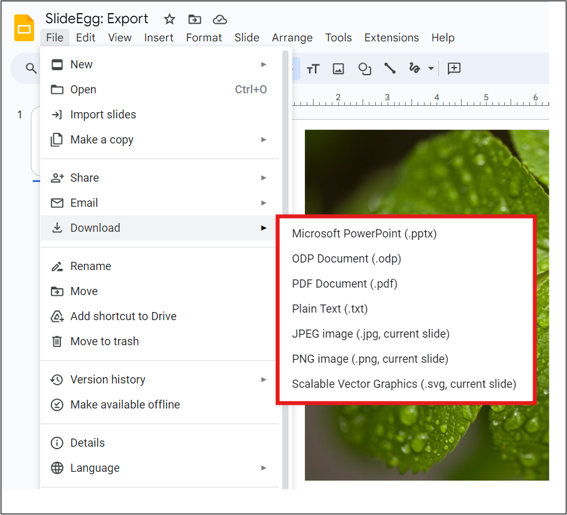567x515 pixels.
Task: Select Move to trash
Action: (160, 341)
